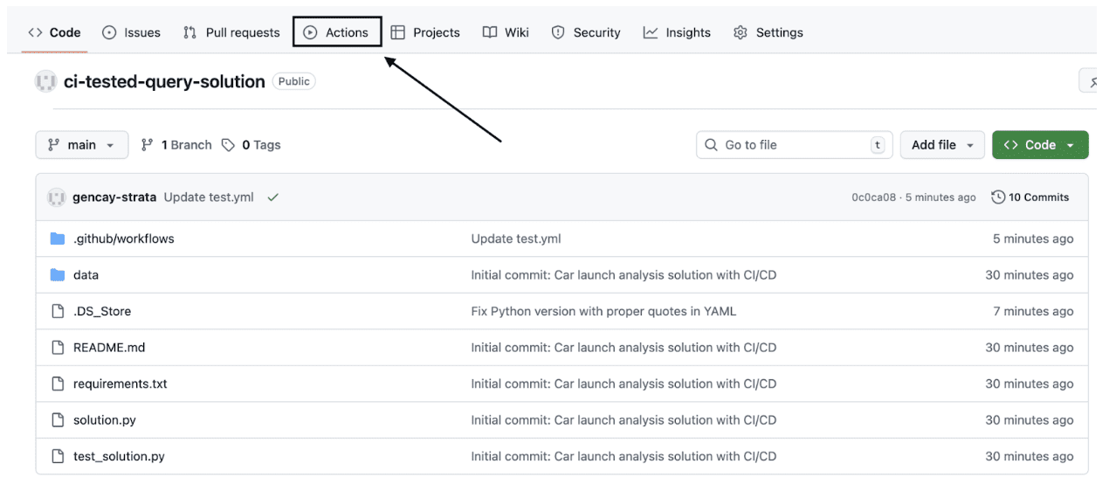
Task: Click '5 minutes ago' in .github/workflows row
Action: pyautogui.click(x=1033, y=239)
